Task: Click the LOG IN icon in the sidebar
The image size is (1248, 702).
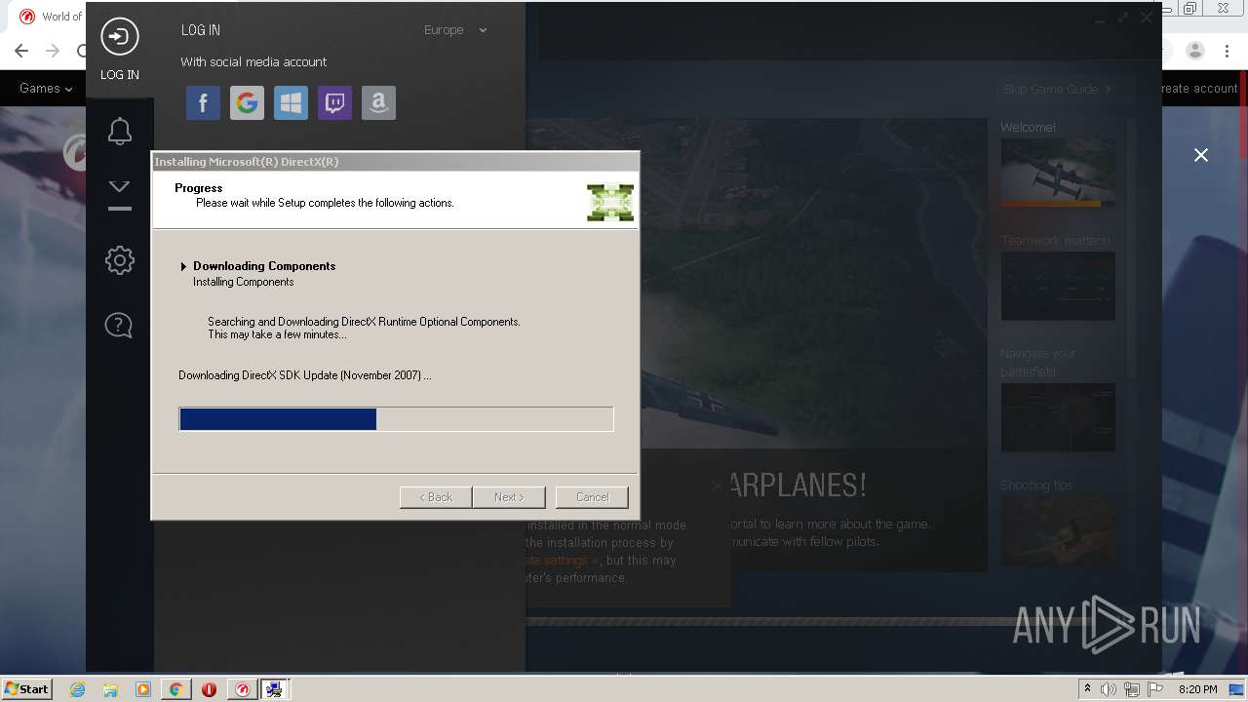Action: (x=120, y=37)
